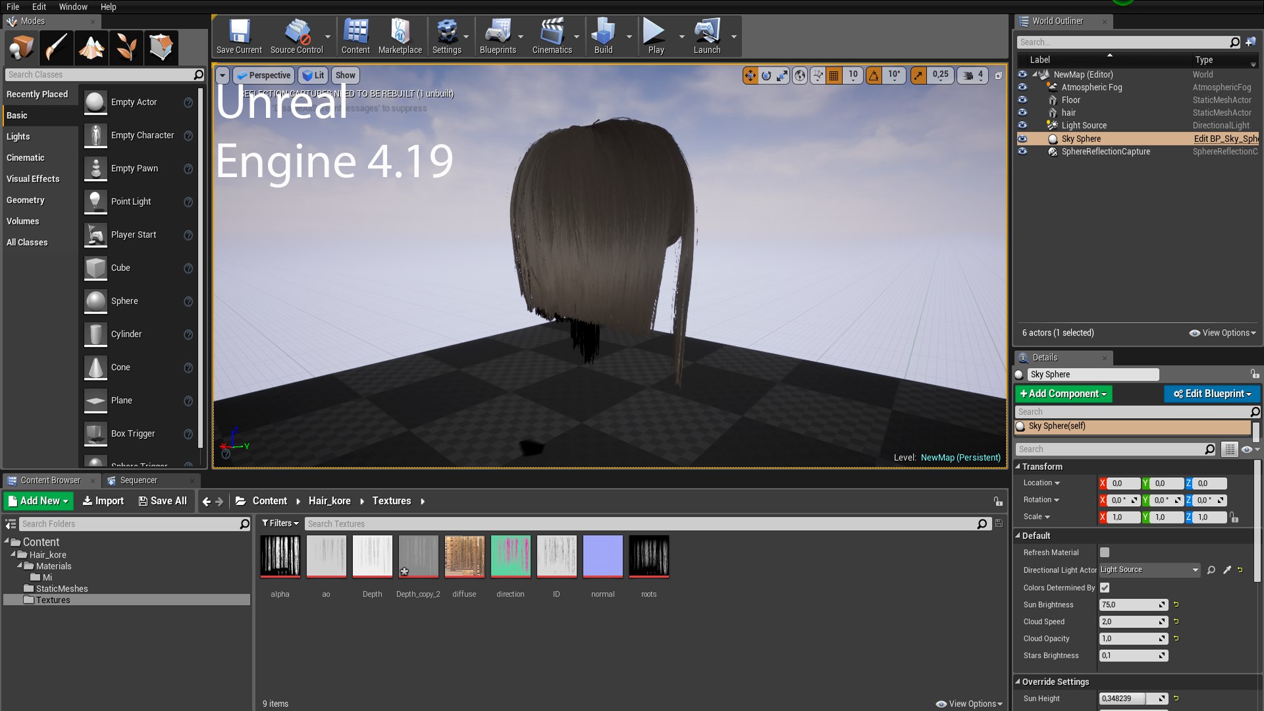Select the translate gizmo tool in viewport
The width and height of the screenshot is (1264, 711).
coord(750,76)
